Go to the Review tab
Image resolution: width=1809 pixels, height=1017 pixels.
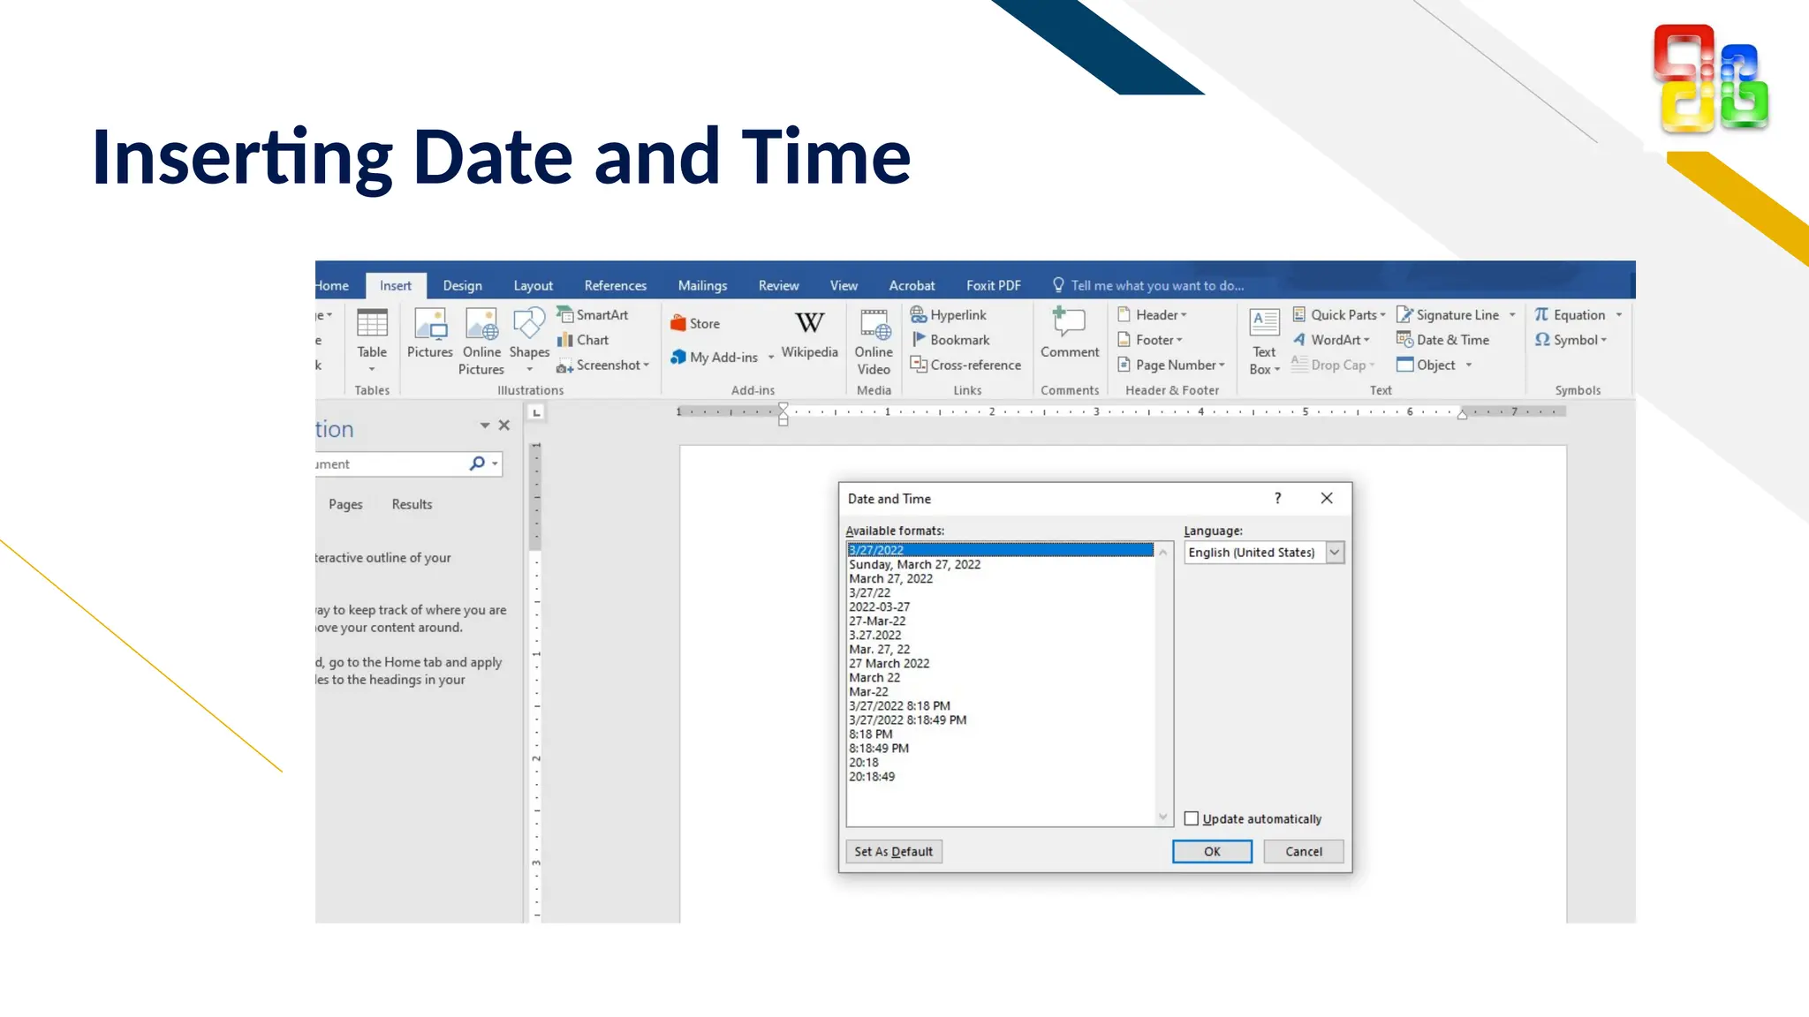778,285
